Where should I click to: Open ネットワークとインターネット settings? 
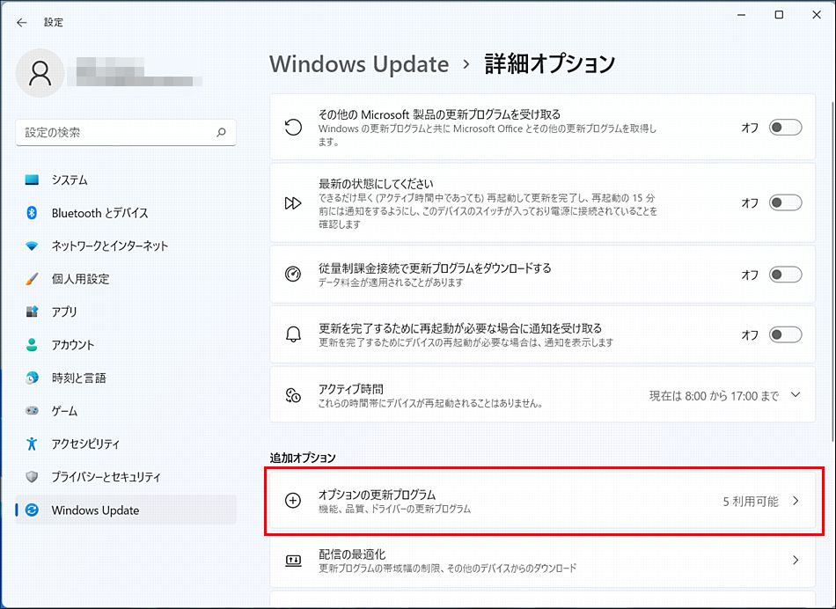tap(126, 246)
